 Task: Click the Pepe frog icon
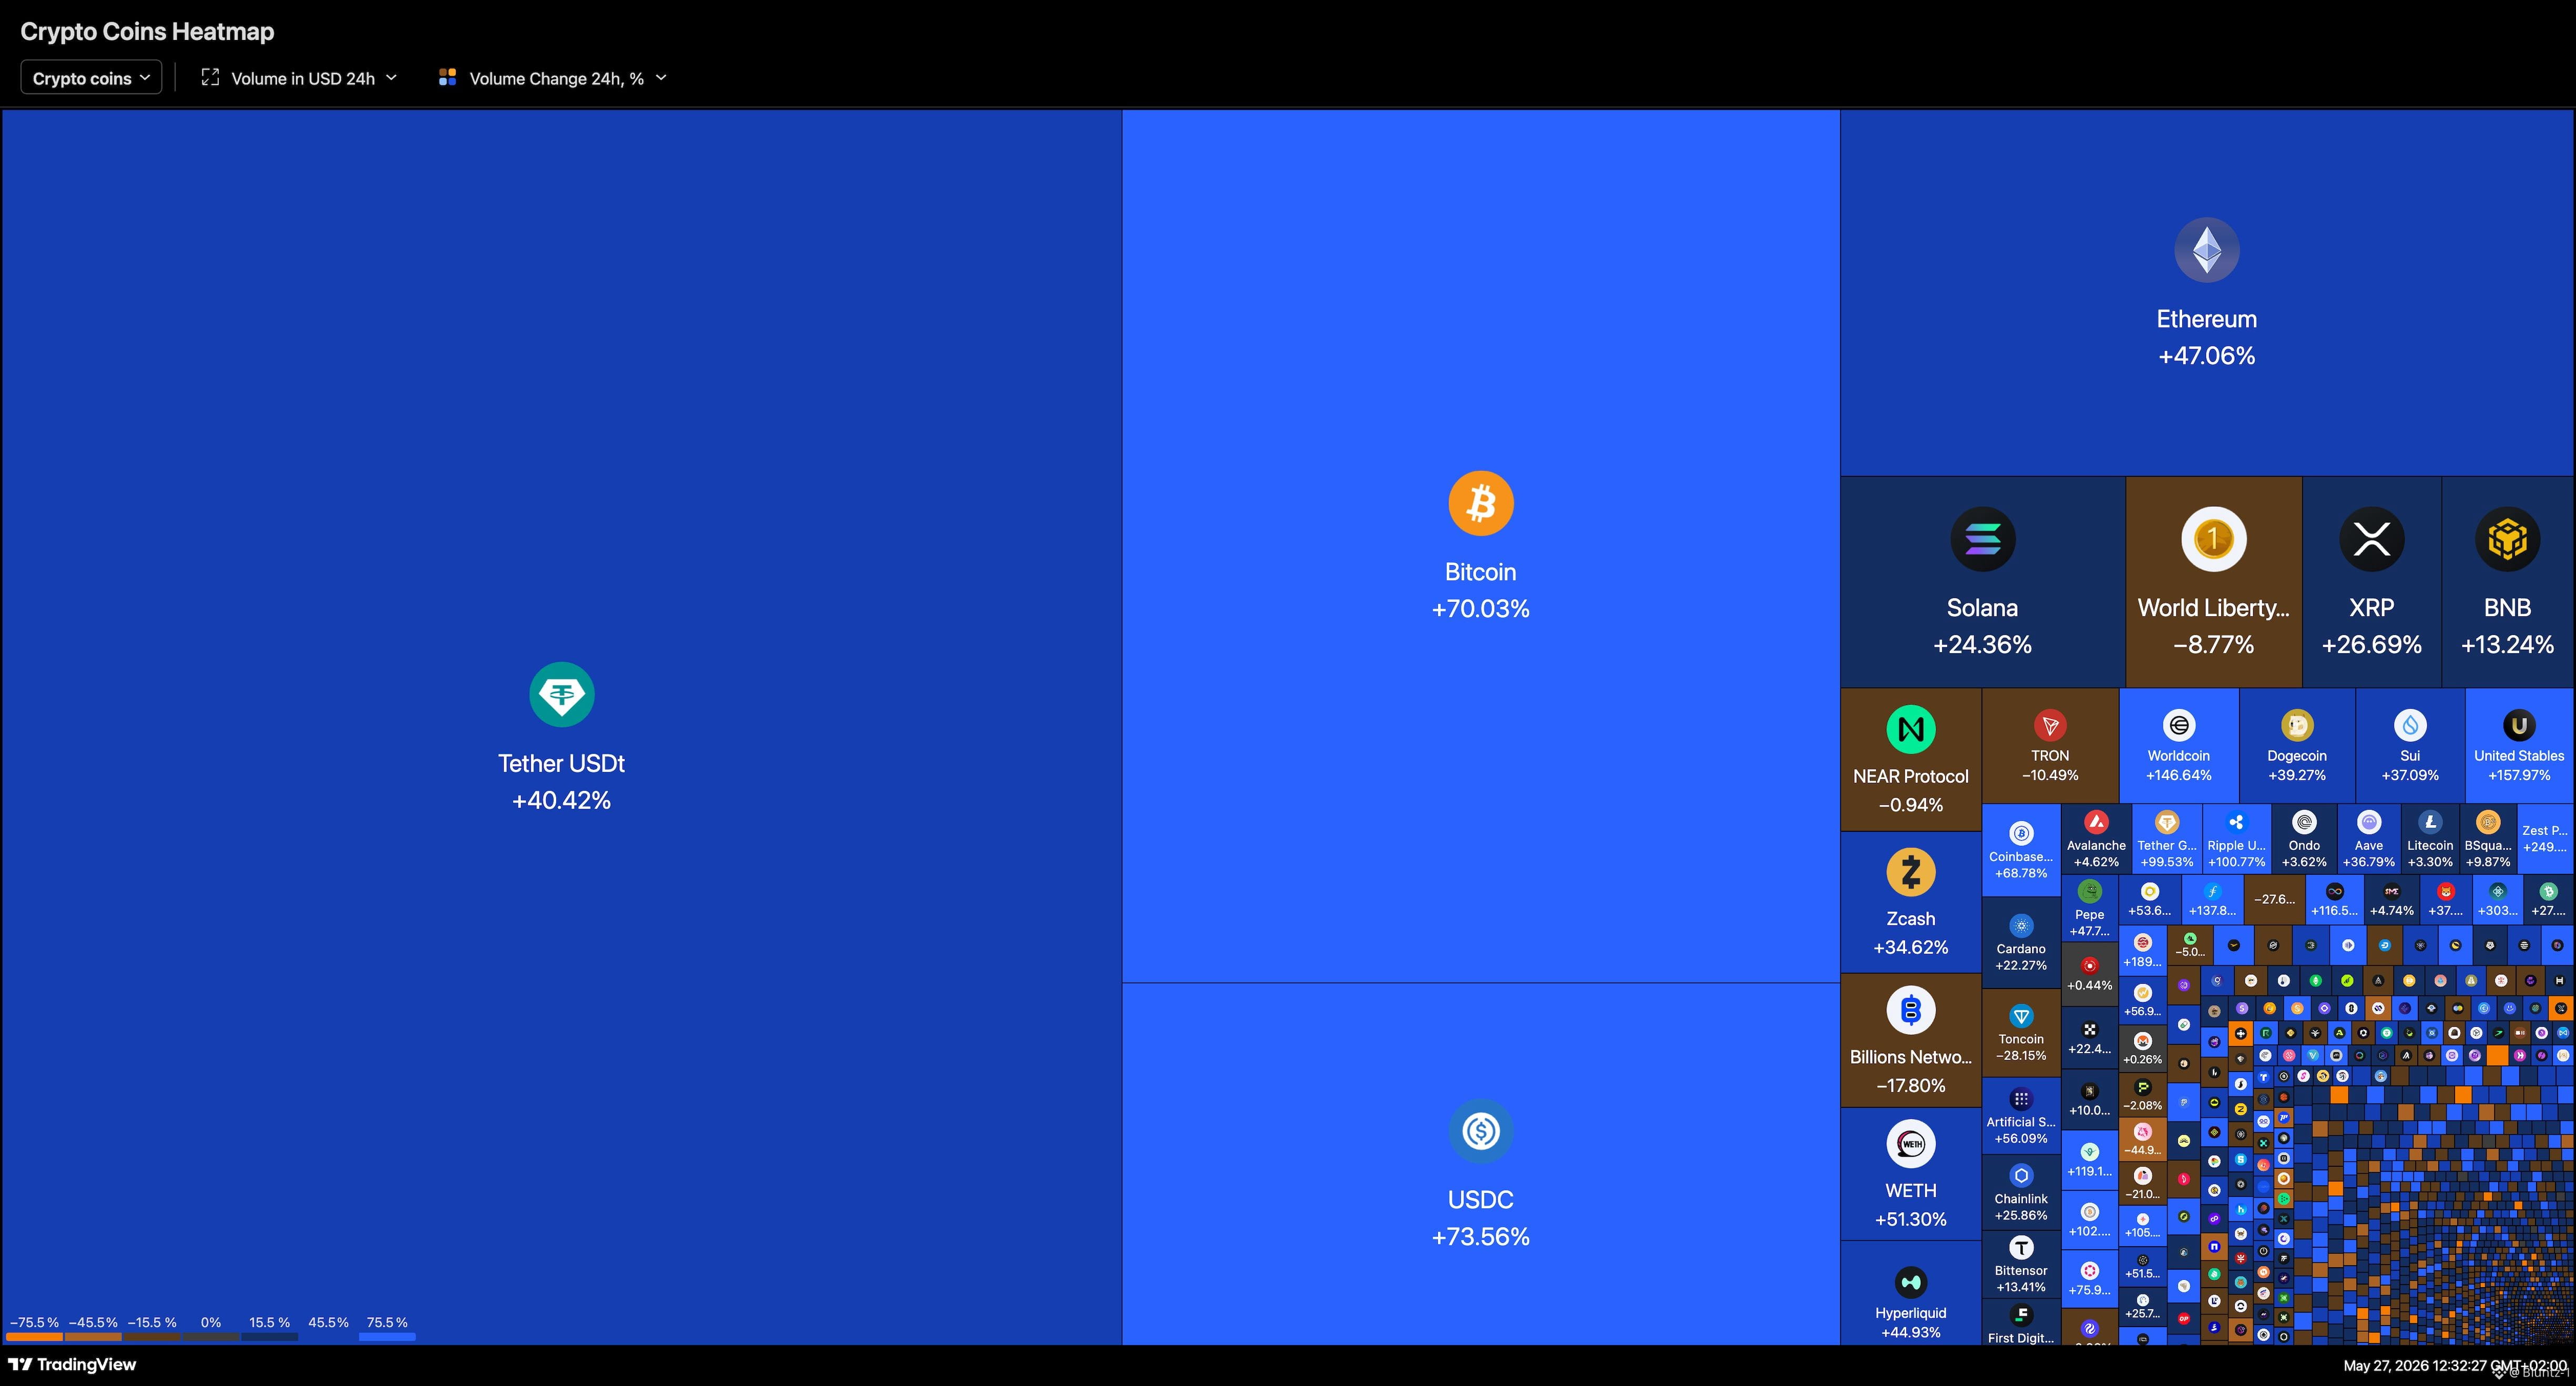point(2089,891)
